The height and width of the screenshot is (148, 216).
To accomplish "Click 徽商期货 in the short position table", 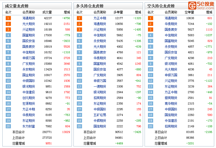I will (171, 98).
